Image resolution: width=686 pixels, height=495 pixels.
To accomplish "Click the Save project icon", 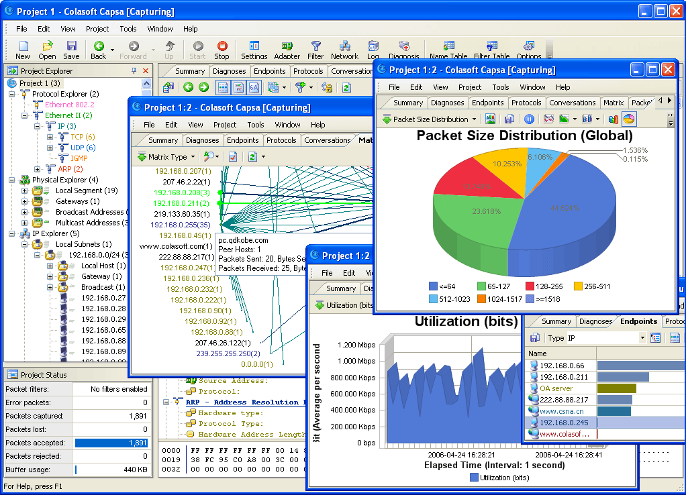I will point(71,50).
